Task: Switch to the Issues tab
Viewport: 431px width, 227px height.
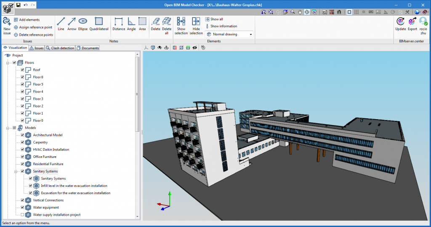Action: tap(37, 48)
